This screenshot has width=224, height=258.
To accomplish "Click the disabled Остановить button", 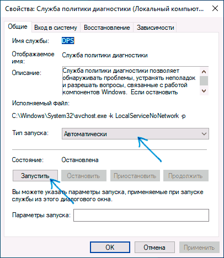I will 84,176.
